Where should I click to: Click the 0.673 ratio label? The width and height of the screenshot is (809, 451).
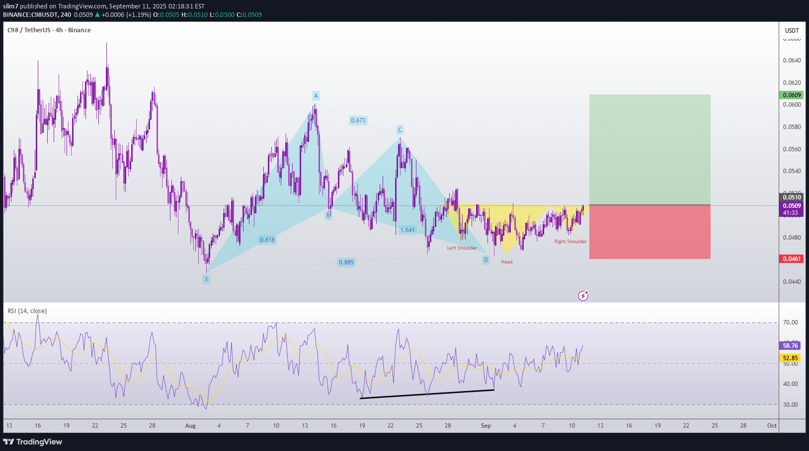pos(358,121)
